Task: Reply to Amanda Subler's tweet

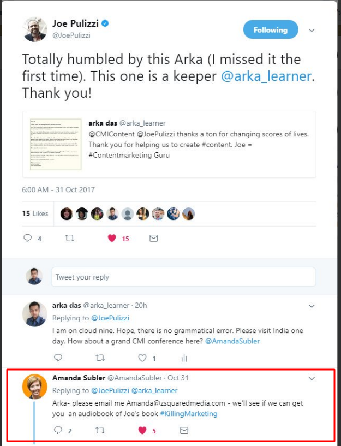Action: pos(58,431)
